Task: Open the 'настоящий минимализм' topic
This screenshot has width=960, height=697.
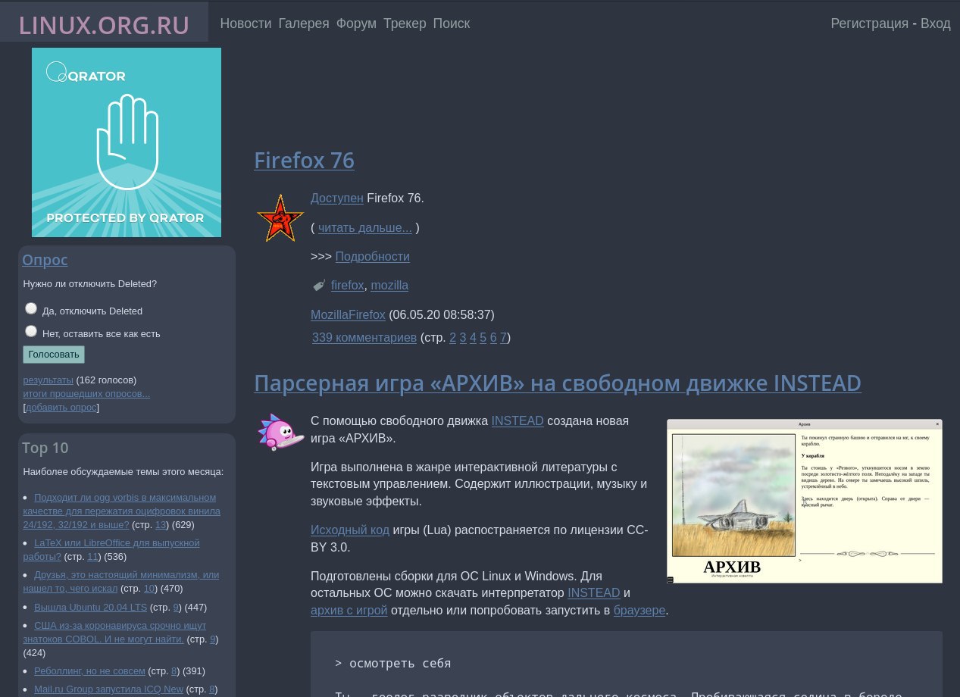Action: tap(121, 582)
